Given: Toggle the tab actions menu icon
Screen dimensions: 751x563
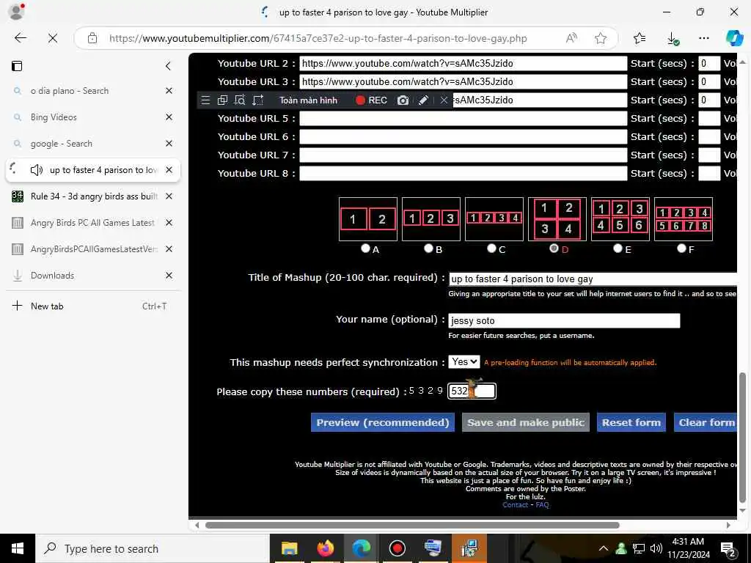Looking at the screenshot, I should pos(17,65).
